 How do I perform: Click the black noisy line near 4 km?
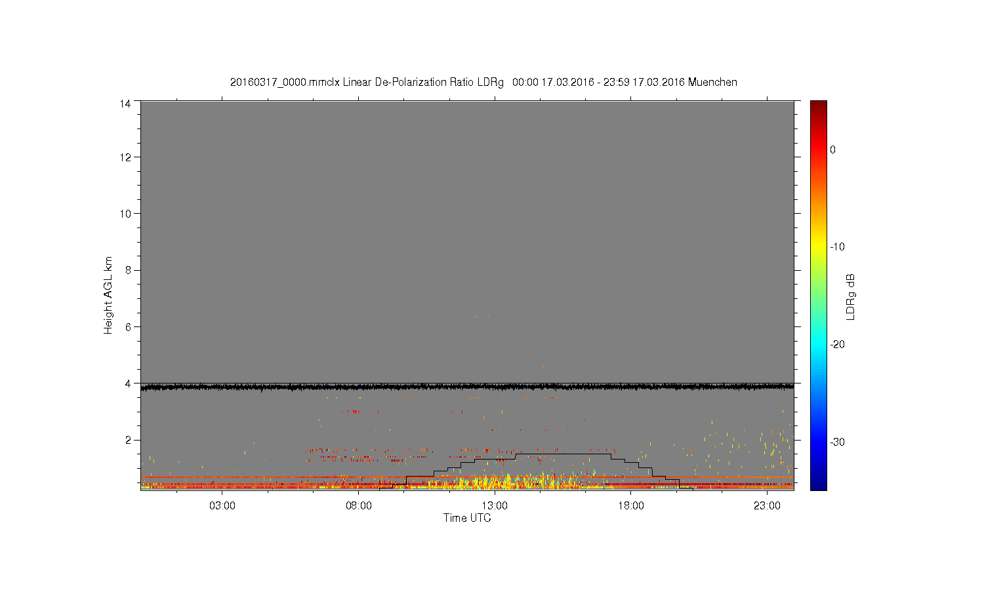467,387
